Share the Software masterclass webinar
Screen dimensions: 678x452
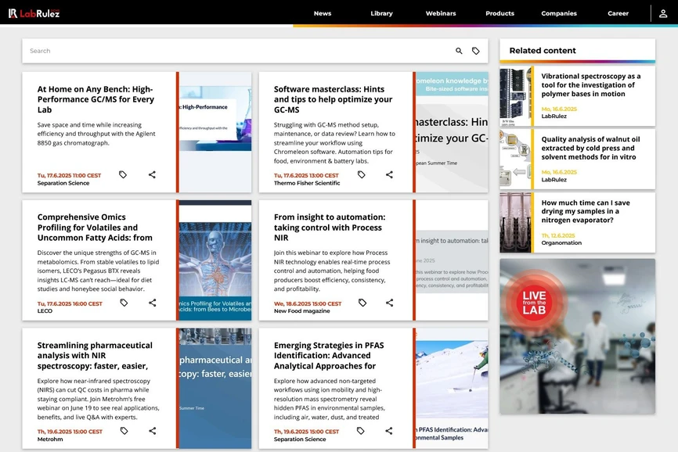pyautogui.click(x=390, y=174)
